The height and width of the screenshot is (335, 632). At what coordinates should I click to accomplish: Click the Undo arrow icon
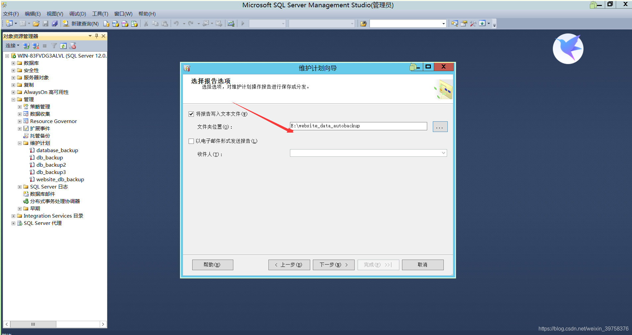(x=176, y=23)
